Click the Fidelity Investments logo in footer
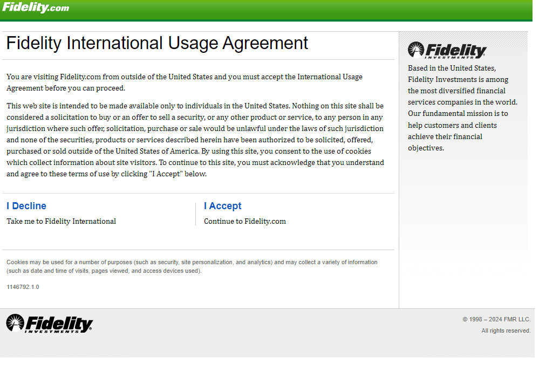This screenshot has height=365, width=546. [50, 323]
